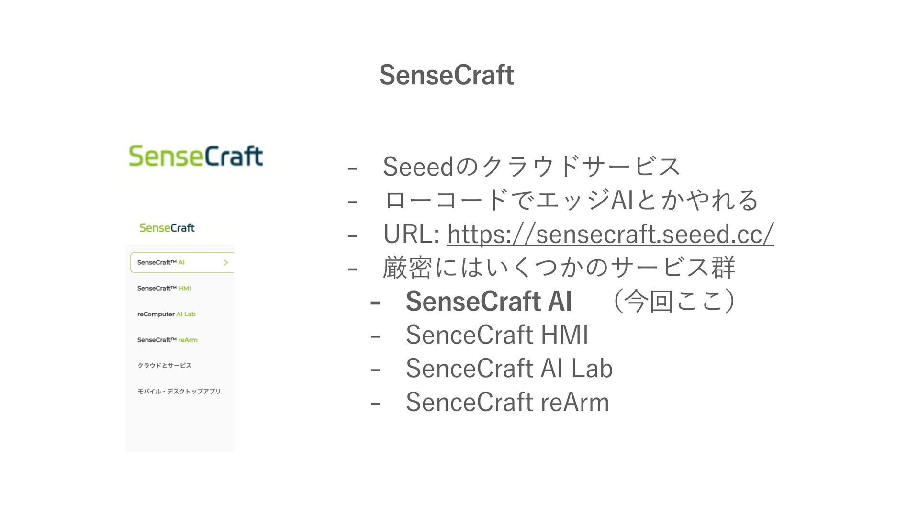This screenshot has height=517, width=919.
Task: Open the モバイル・デスクトップアプリ sidebar item
Action: (179, 392)
